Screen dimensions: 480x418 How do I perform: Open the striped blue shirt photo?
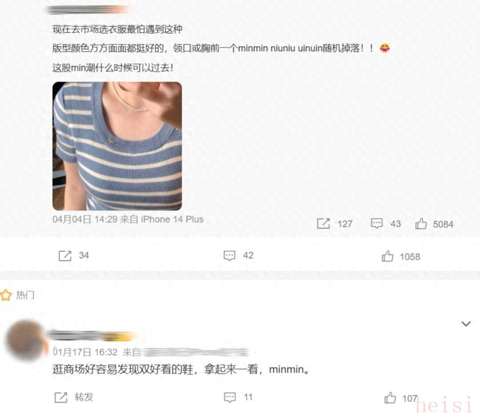click(117, 146)
